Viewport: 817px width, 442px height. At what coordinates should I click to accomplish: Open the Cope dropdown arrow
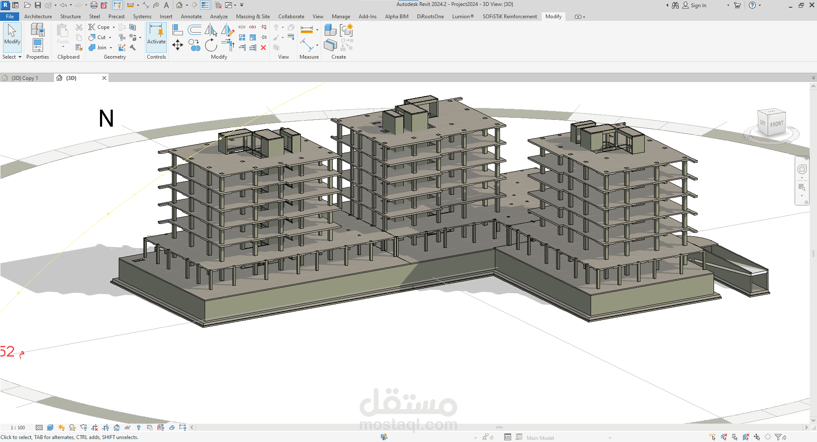click(114, 27)
